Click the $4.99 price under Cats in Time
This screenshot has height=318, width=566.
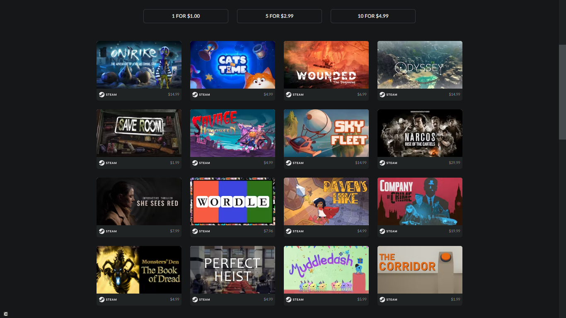pos(268,94)
